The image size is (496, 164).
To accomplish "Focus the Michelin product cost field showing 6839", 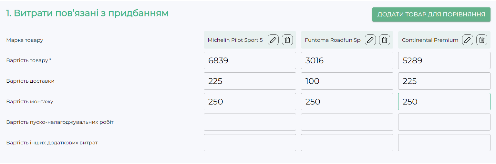I will pos(250,60).
